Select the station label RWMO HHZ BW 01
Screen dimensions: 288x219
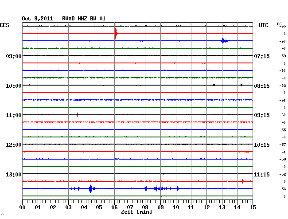(x=84, y=19)
